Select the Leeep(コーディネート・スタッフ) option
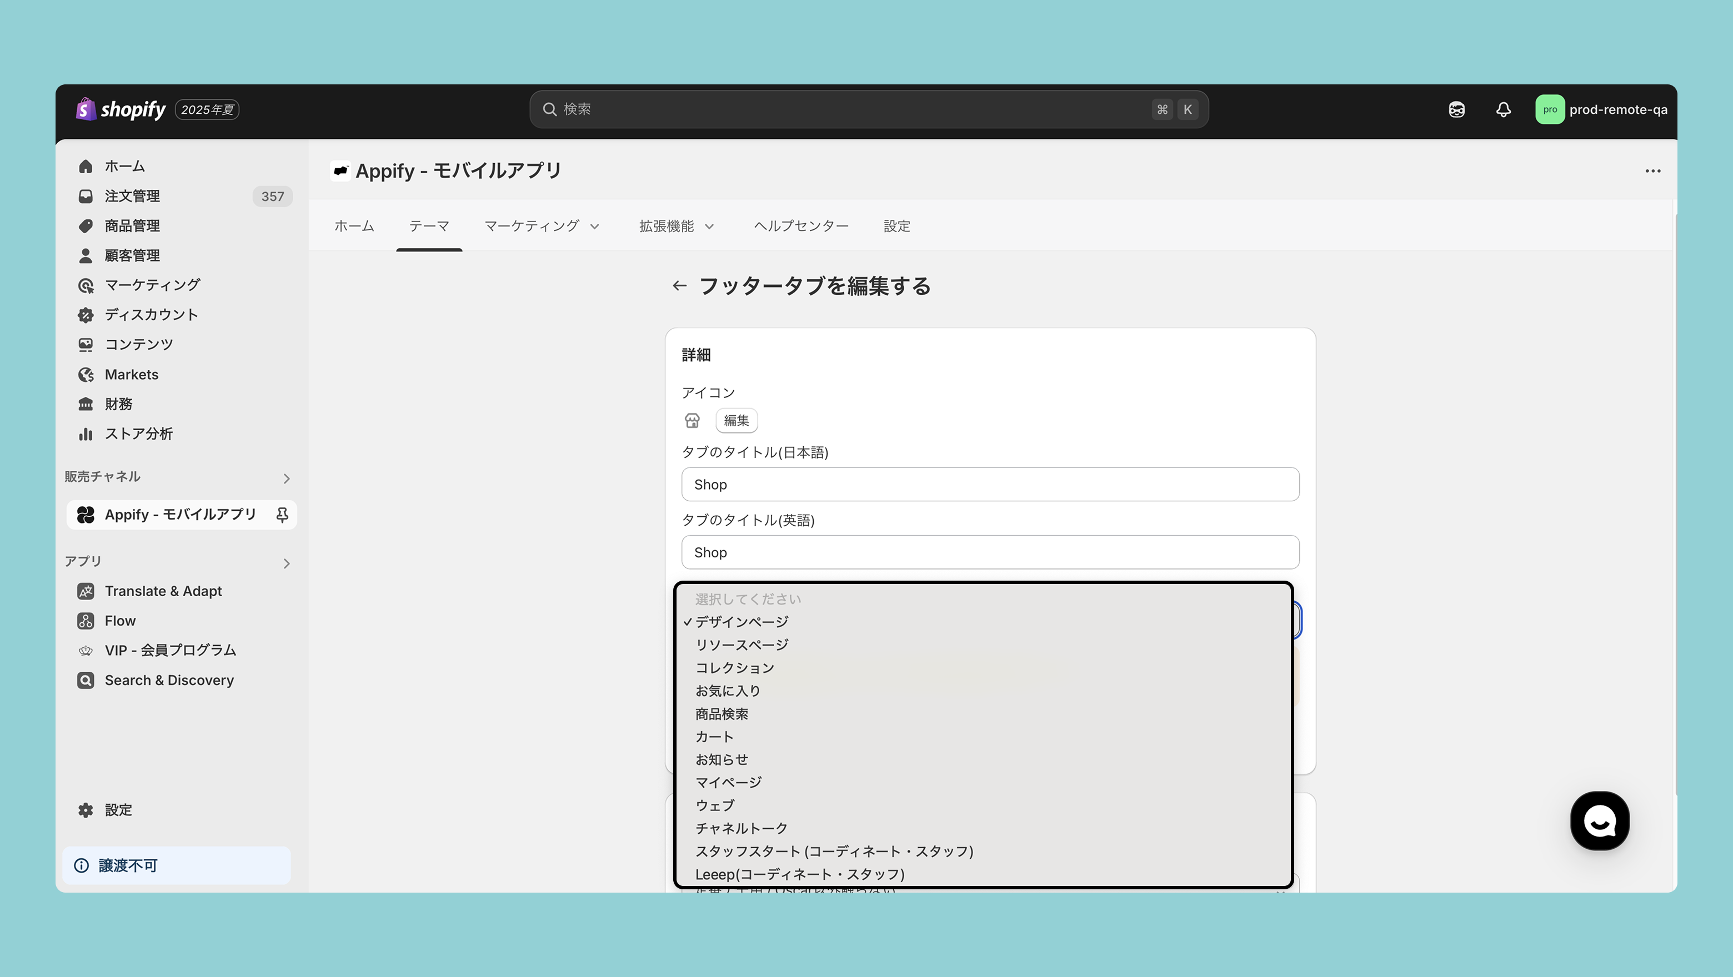 coord(799,874)
